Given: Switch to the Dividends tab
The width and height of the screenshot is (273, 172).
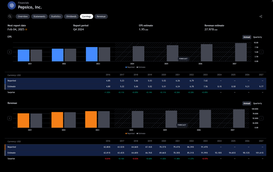Looking at the screenshot, I should coord(71,16).
